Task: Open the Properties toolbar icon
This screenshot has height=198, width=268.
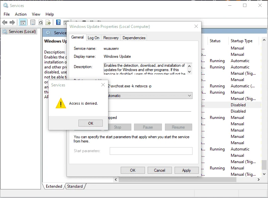Action: pos(33,22)
